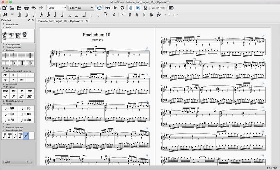Image resolution: width=280 pixels, height=170 pixels.
Task: Select voice 1
Action: [166, 15]
